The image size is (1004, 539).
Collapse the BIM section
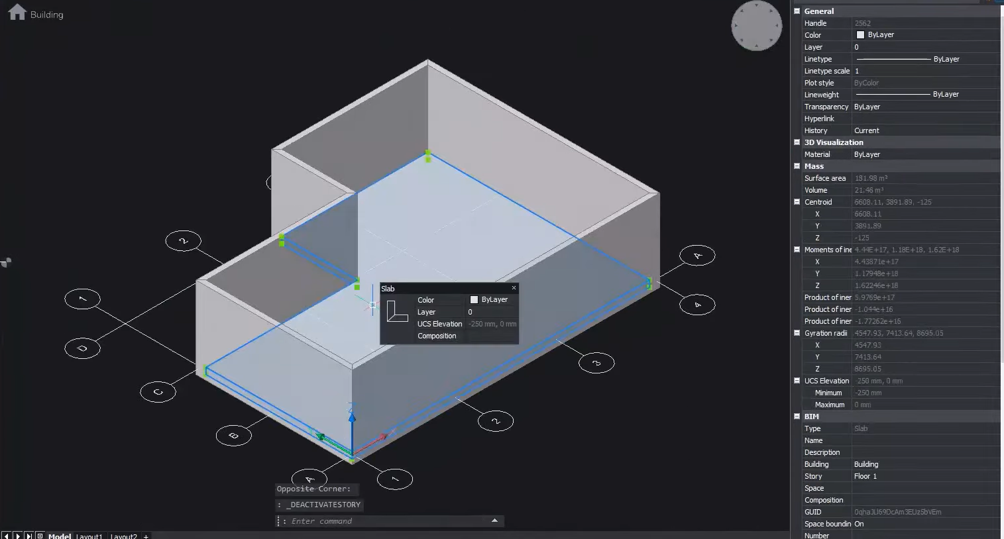(796, 416)
